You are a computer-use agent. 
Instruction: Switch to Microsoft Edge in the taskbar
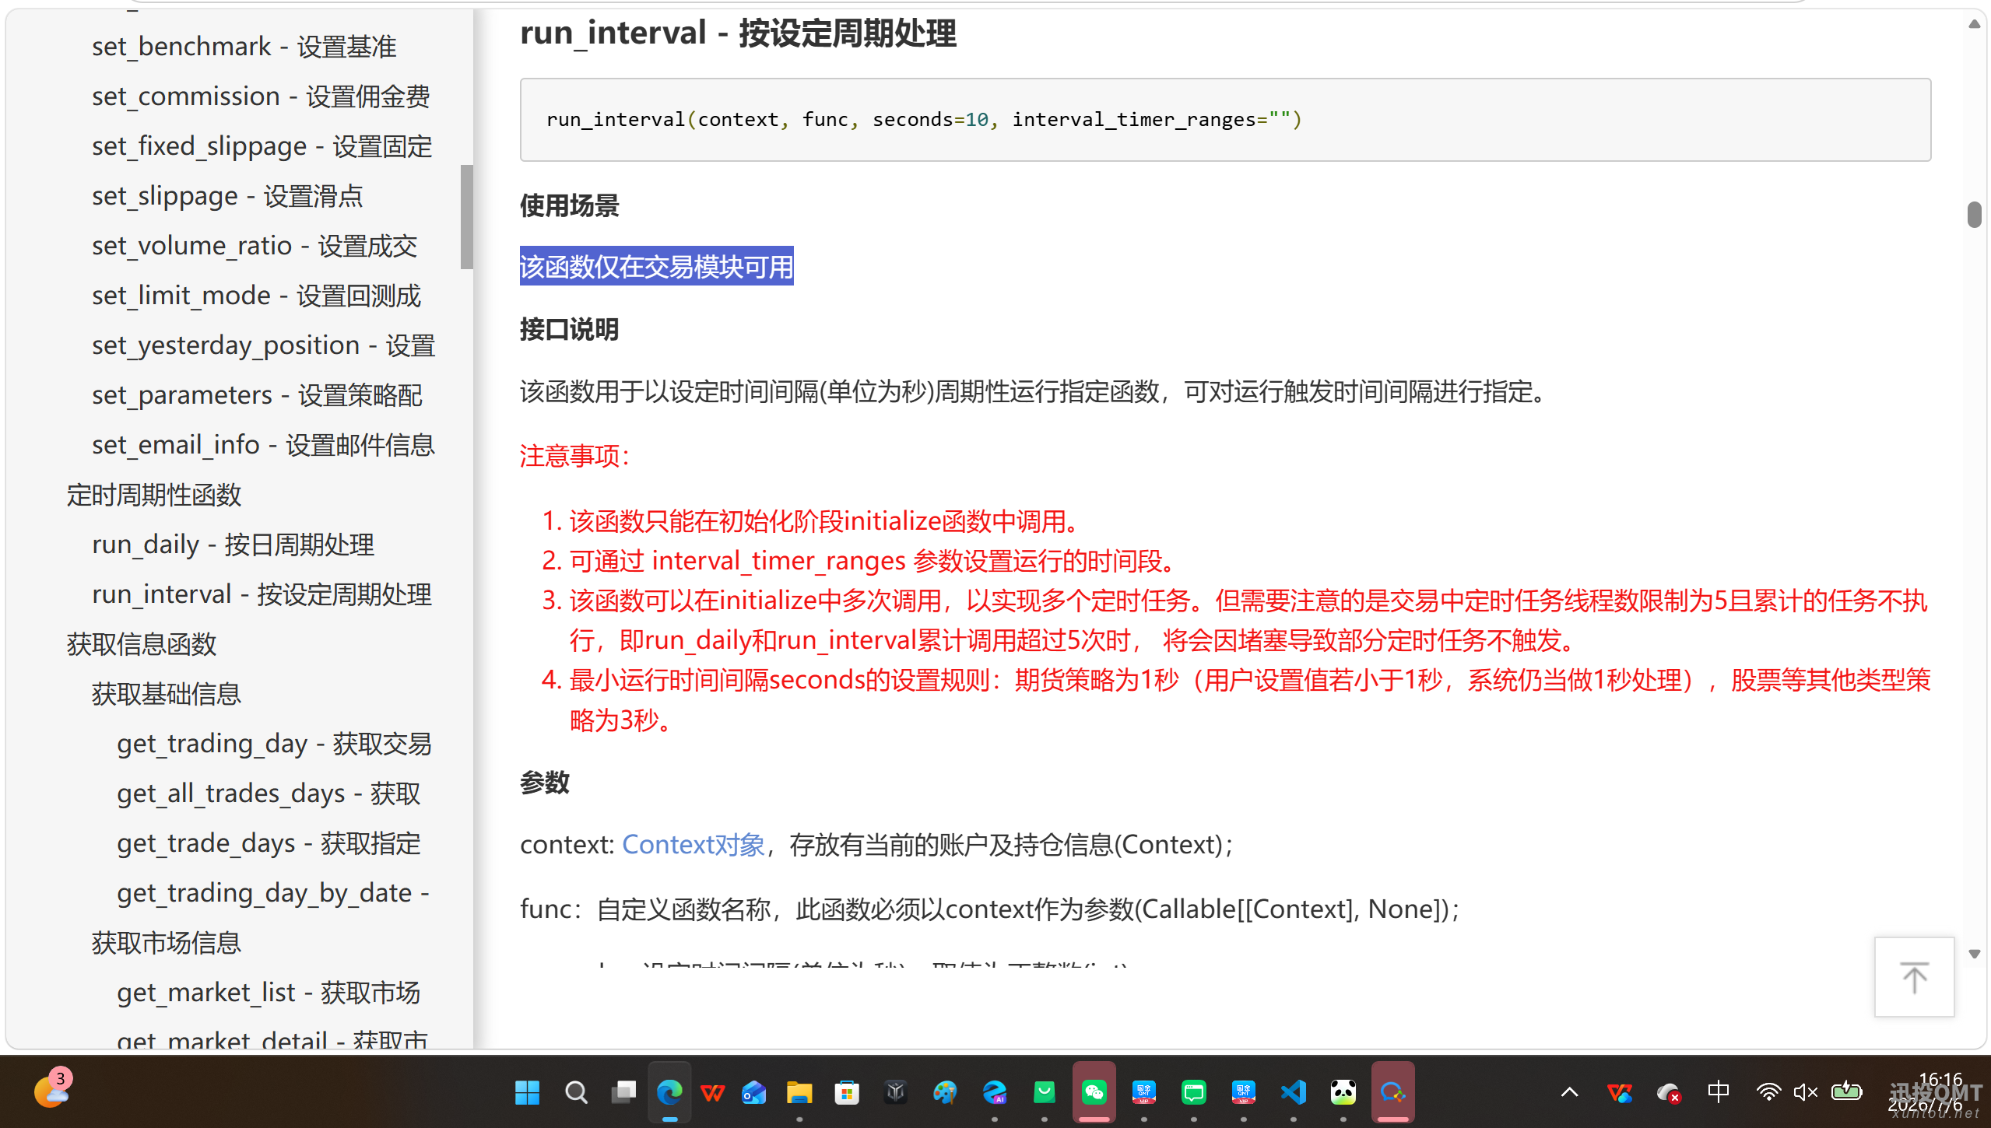click(669, 1092)
